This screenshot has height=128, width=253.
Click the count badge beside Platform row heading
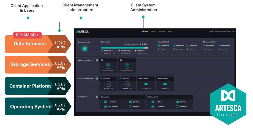click(x=97, y=97)
